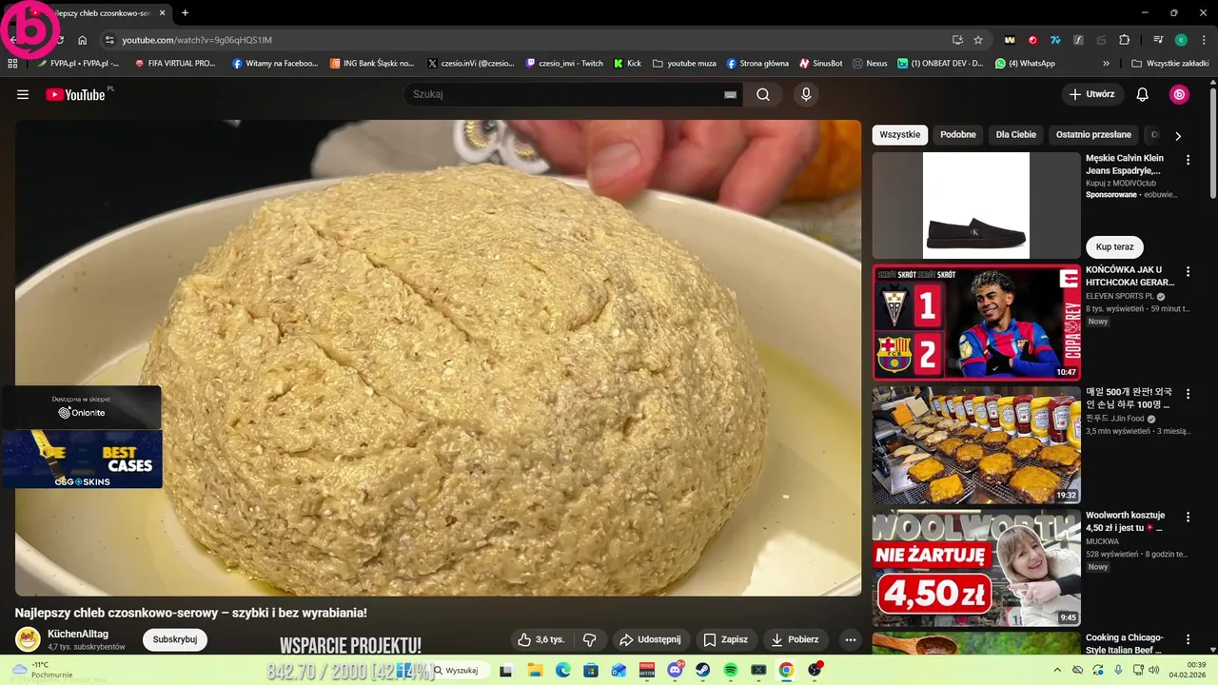This screenshot has width=1218, height=685.
Task: Dislike the video
Action: coord(589,639)
